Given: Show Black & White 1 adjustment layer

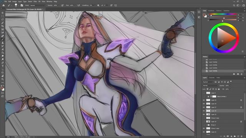Looking at the screenshot, I should tap(204, 97).
